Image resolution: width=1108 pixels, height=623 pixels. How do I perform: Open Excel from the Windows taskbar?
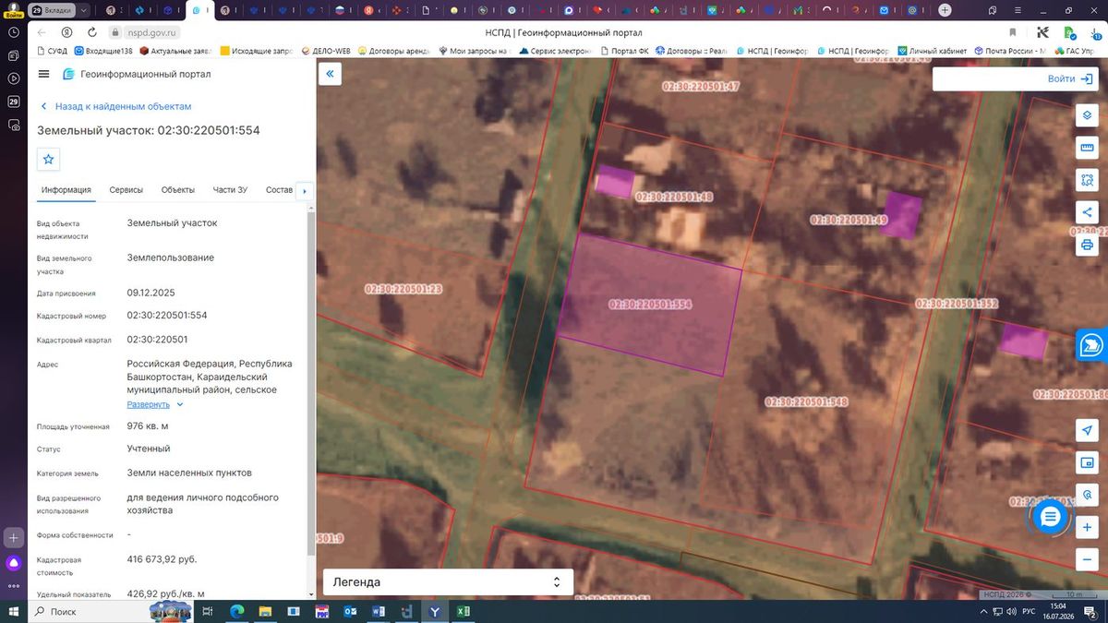(x=464, y=611)
